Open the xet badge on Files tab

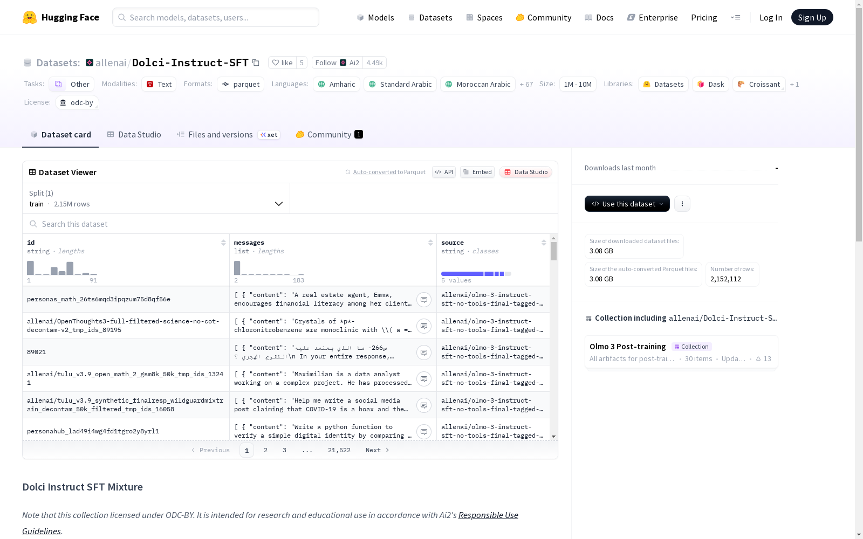[269, 135]
